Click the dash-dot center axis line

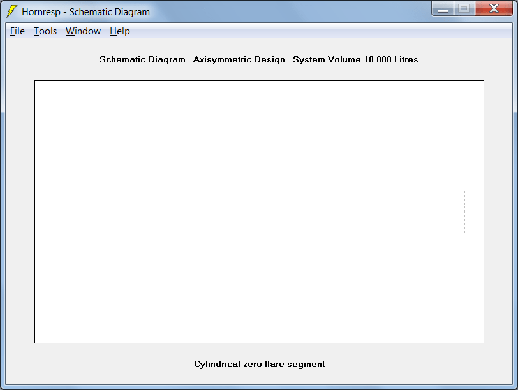(x=260, y=212)
